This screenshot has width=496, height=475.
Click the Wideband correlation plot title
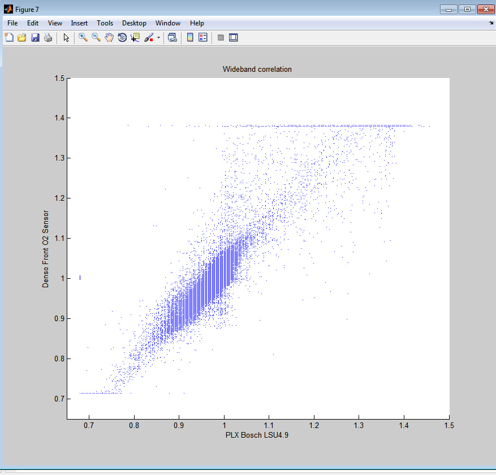(257, 70)
